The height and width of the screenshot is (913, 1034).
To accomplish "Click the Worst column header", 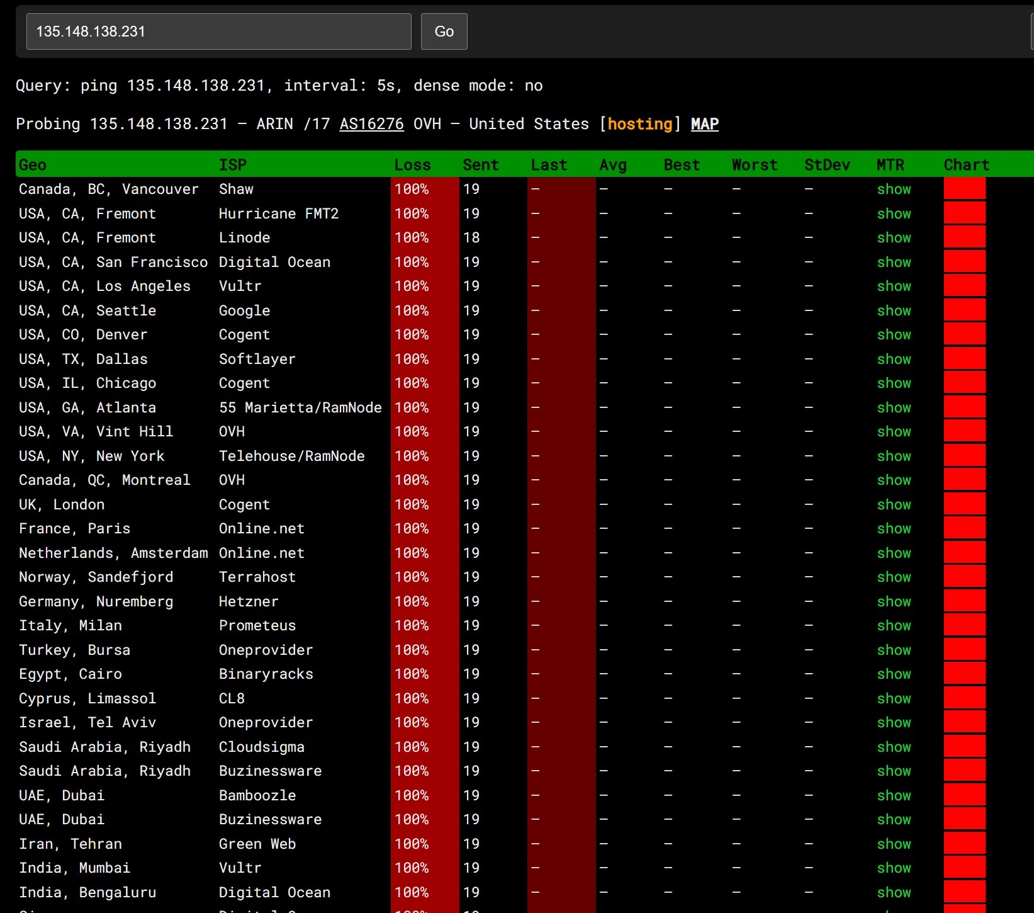I will click(x=755, y=165).
